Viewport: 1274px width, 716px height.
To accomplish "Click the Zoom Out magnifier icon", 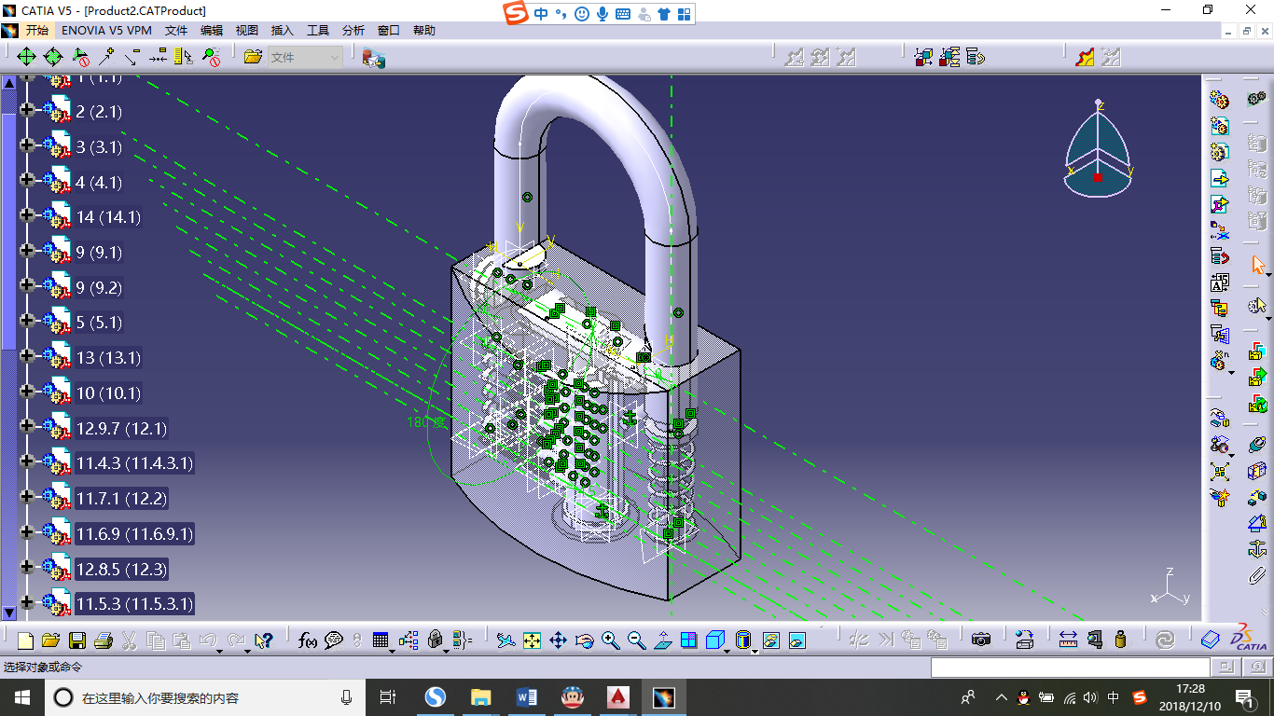I will click(x=636, y=640).
